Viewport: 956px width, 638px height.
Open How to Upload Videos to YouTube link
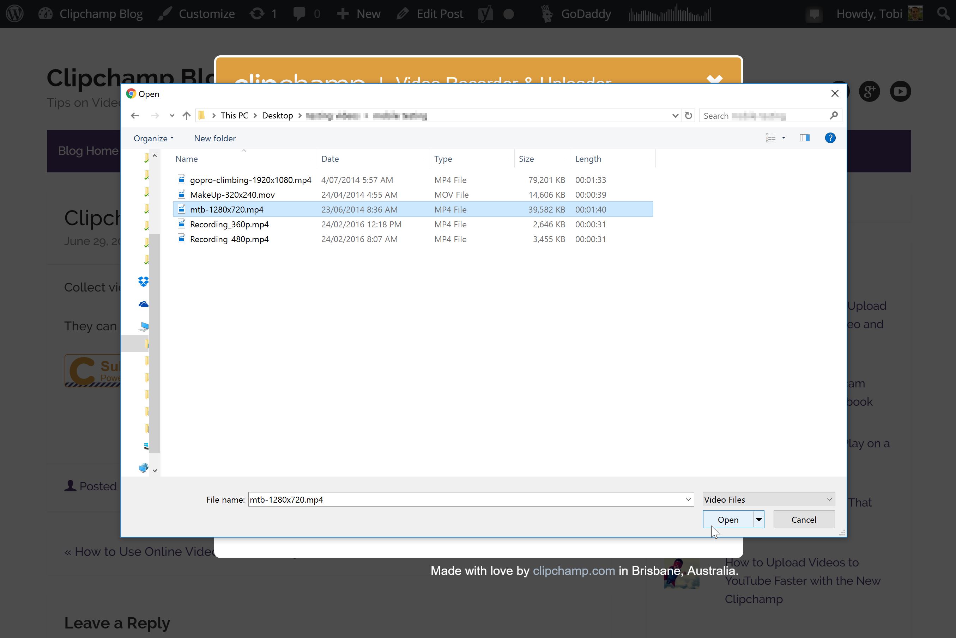coord(803,581)
